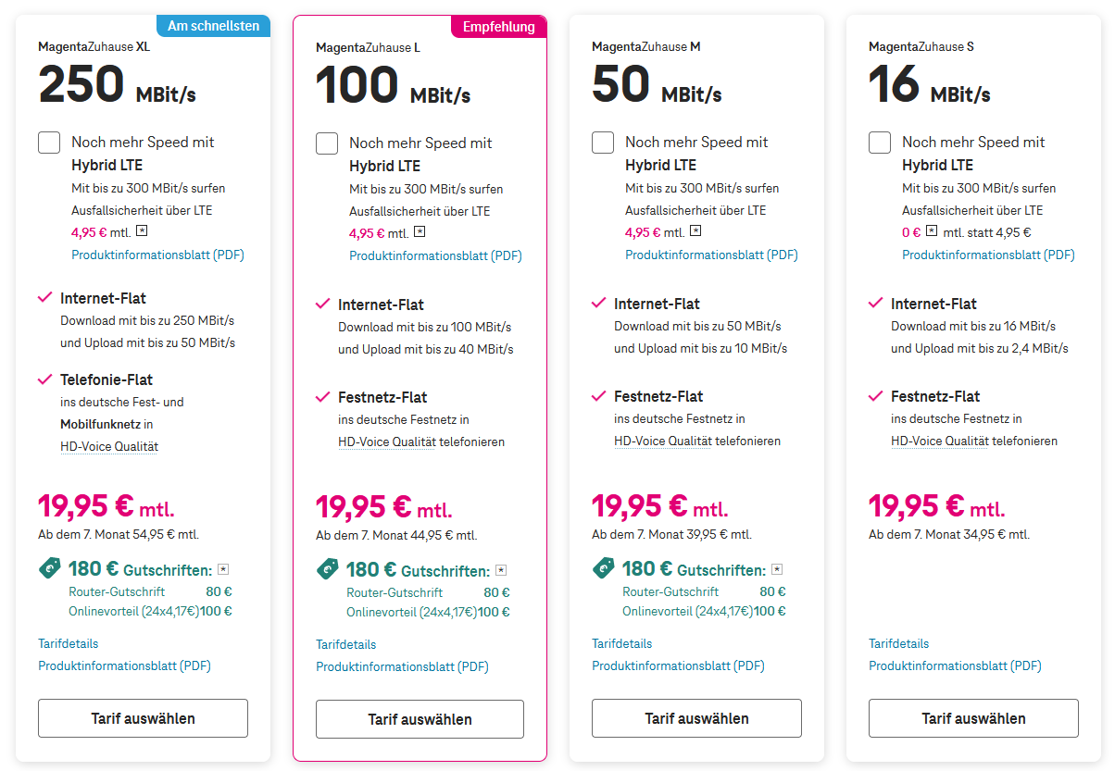Click footnote icon beside M Hybrid LTE price
Viewport: 1115px width, 771px height.
point(695,231)
